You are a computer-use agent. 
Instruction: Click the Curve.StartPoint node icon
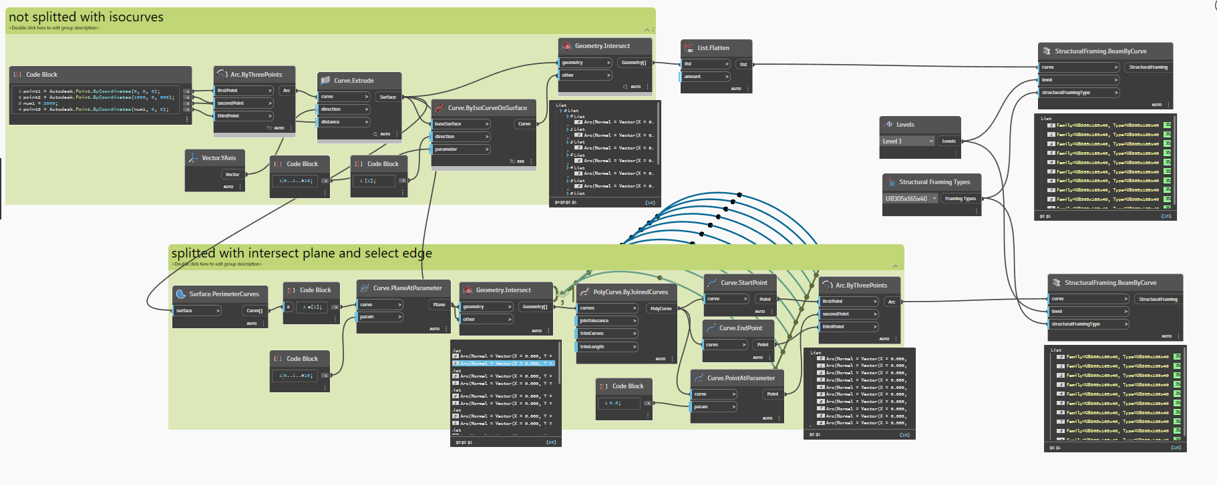[712, 282]
